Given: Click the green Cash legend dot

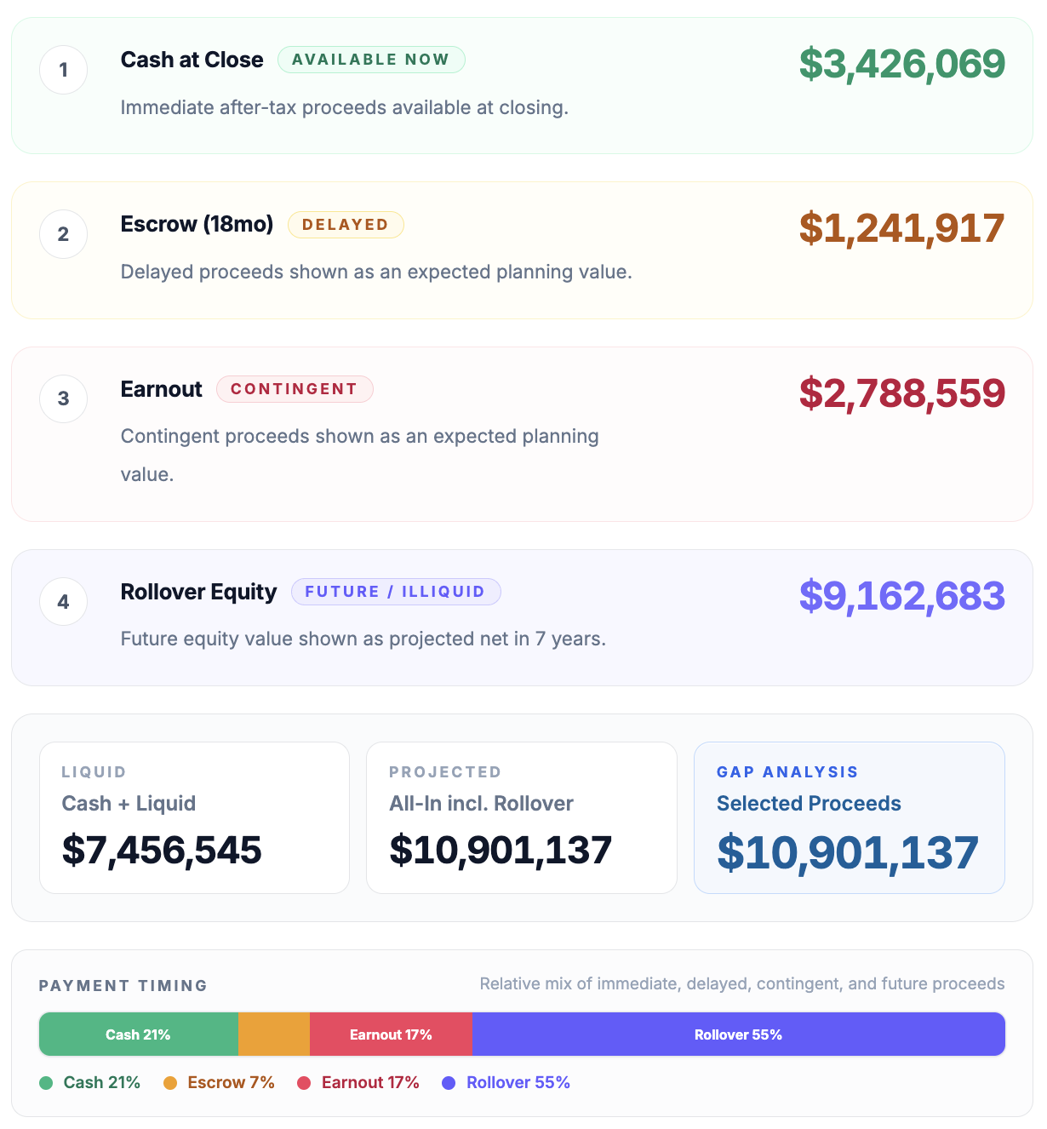Looking at the screenshot, I should pos(46,1083).
